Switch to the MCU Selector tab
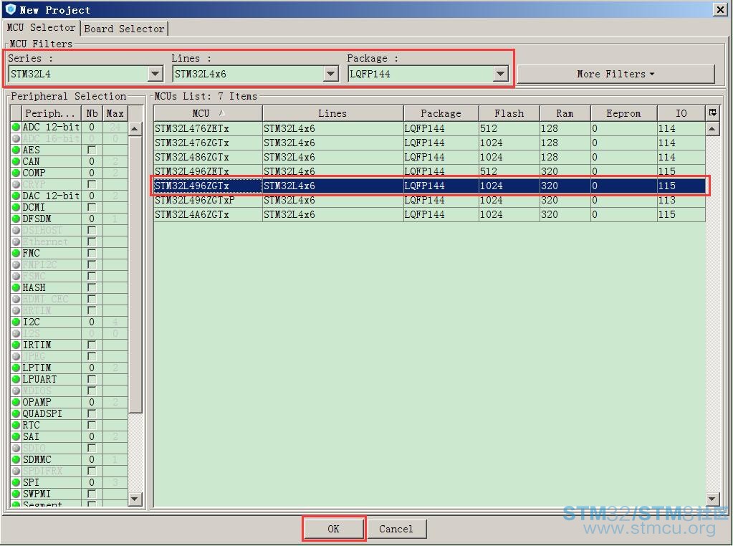The height and width of the screenshot is (546, 733). click(41, 27)
